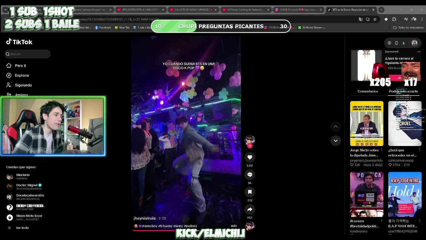Image resolution: width=426 pixels, height=240 pixels.
Task: Open the get-app phone icon
Action: click(x=396, y=43)
